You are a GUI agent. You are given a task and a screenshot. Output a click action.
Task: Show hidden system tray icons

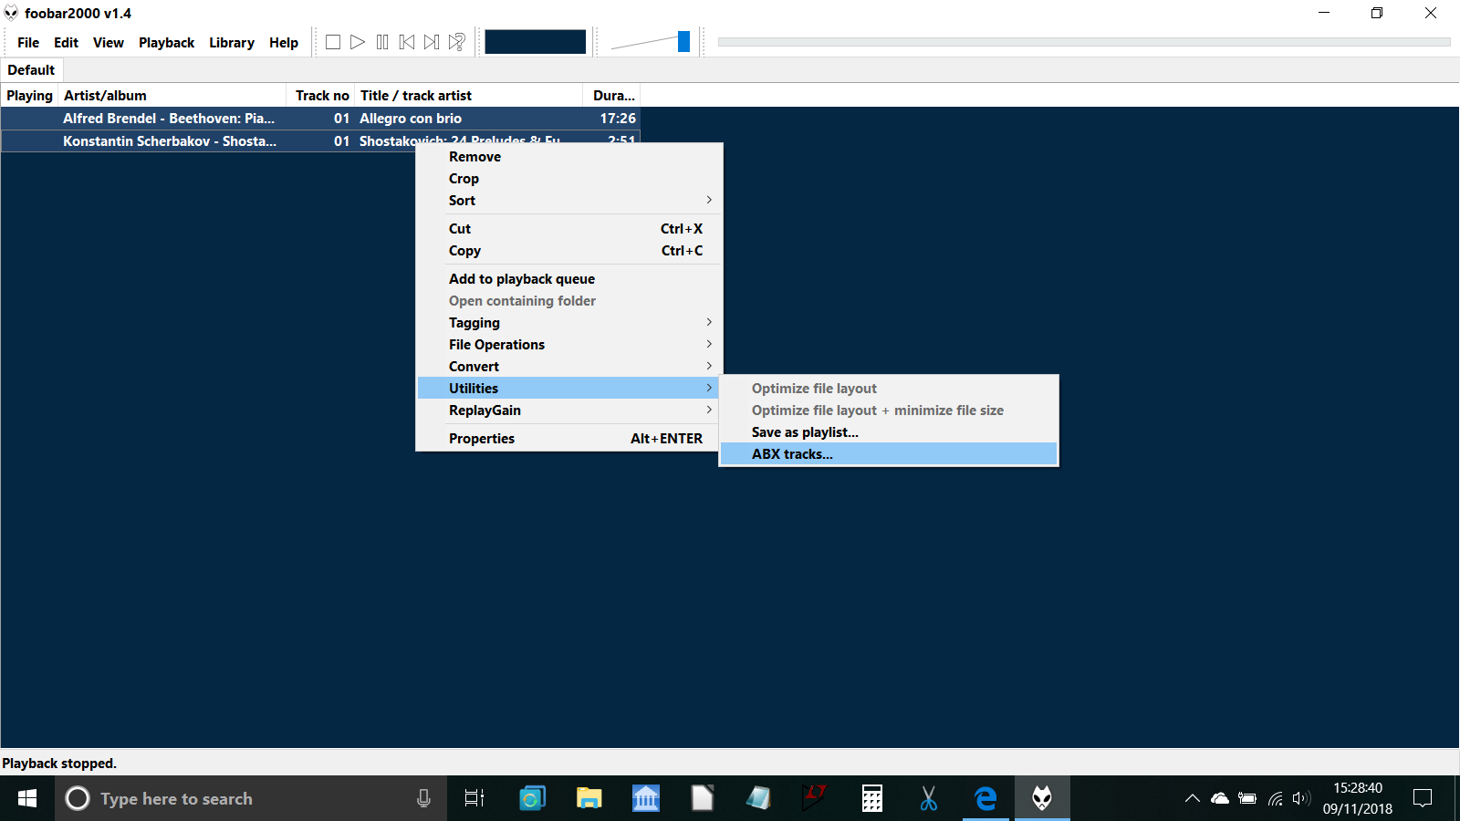[1192, 798]
